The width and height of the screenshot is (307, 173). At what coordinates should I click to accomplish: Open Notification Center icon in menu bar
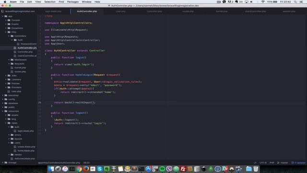click(x=301, y=2)
